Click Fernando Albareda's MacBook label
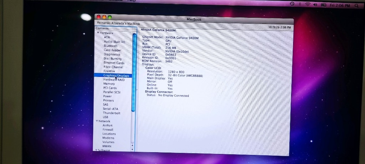This screenshot has width=365, height=164. pos(118,23)
